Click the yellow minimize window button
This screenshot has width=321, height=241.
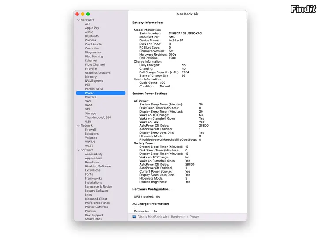tap(82, 14)
